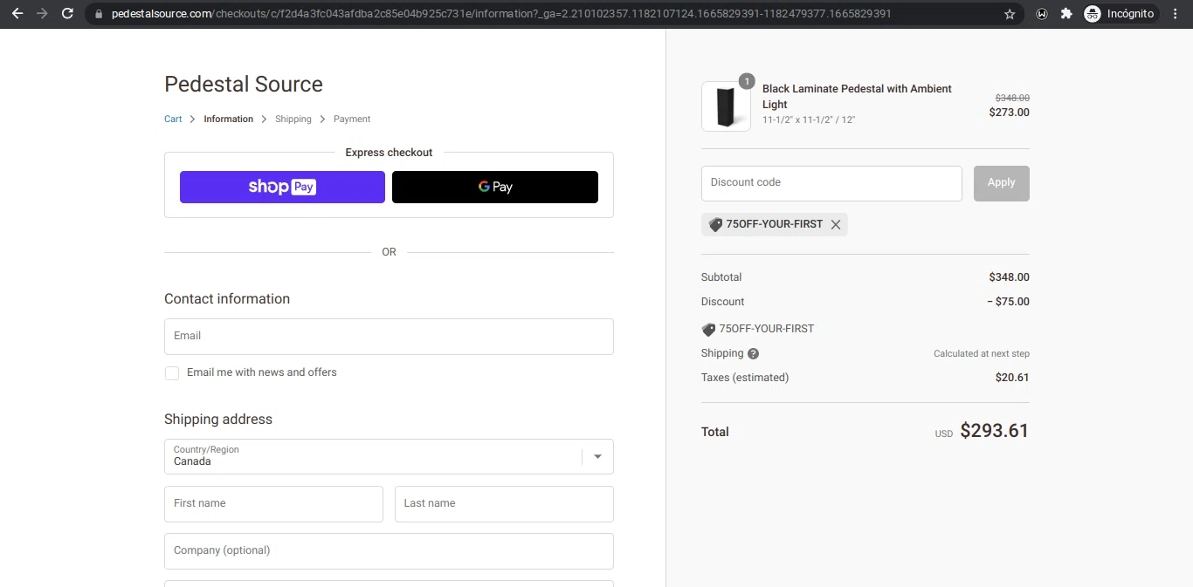
Task: Open the extensions puzzle icon
Action: click(x=1066, y=14)
